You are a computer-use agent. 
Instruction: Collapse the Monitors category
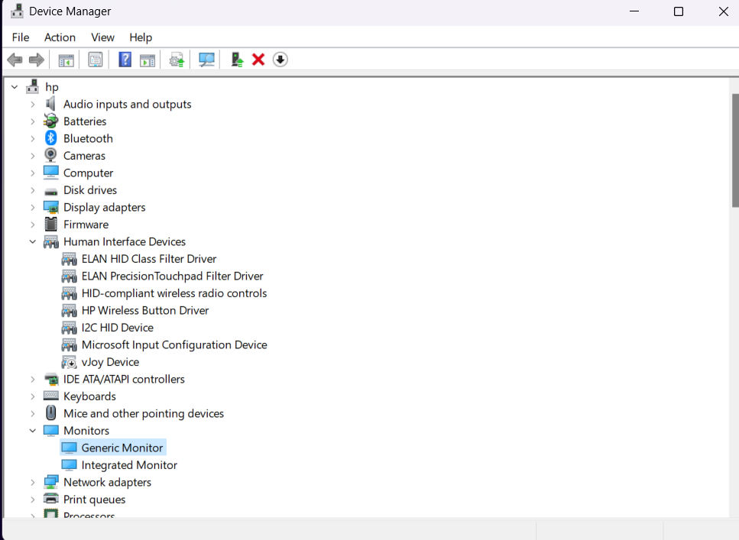[x=32, y=431]
